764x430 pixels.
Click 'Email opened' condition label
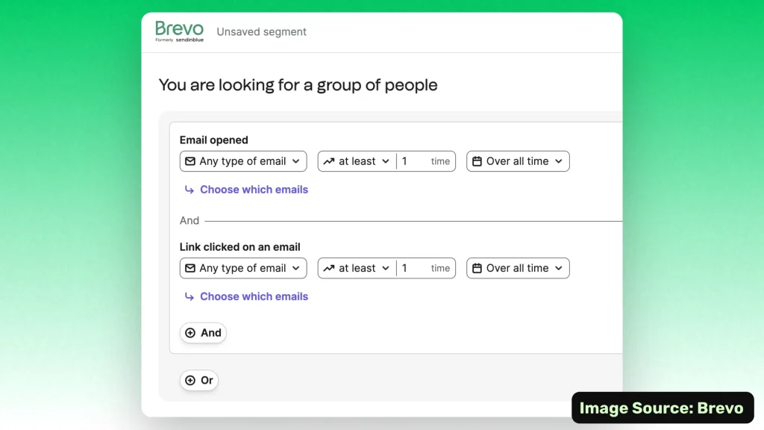coord(214,140)
